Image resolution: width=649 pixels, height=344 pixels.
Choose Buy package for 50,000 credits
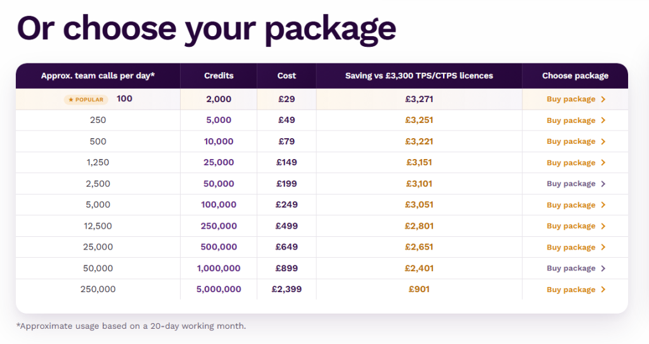click(575, 184)
